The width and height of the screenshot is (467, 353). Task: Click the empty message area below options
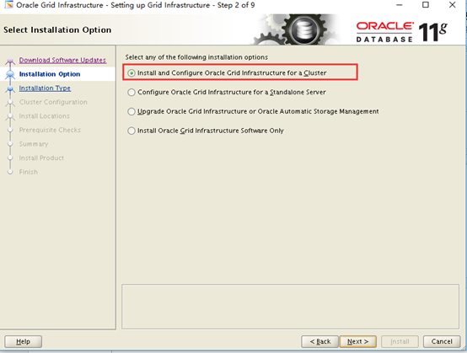(x=290, y=307)
